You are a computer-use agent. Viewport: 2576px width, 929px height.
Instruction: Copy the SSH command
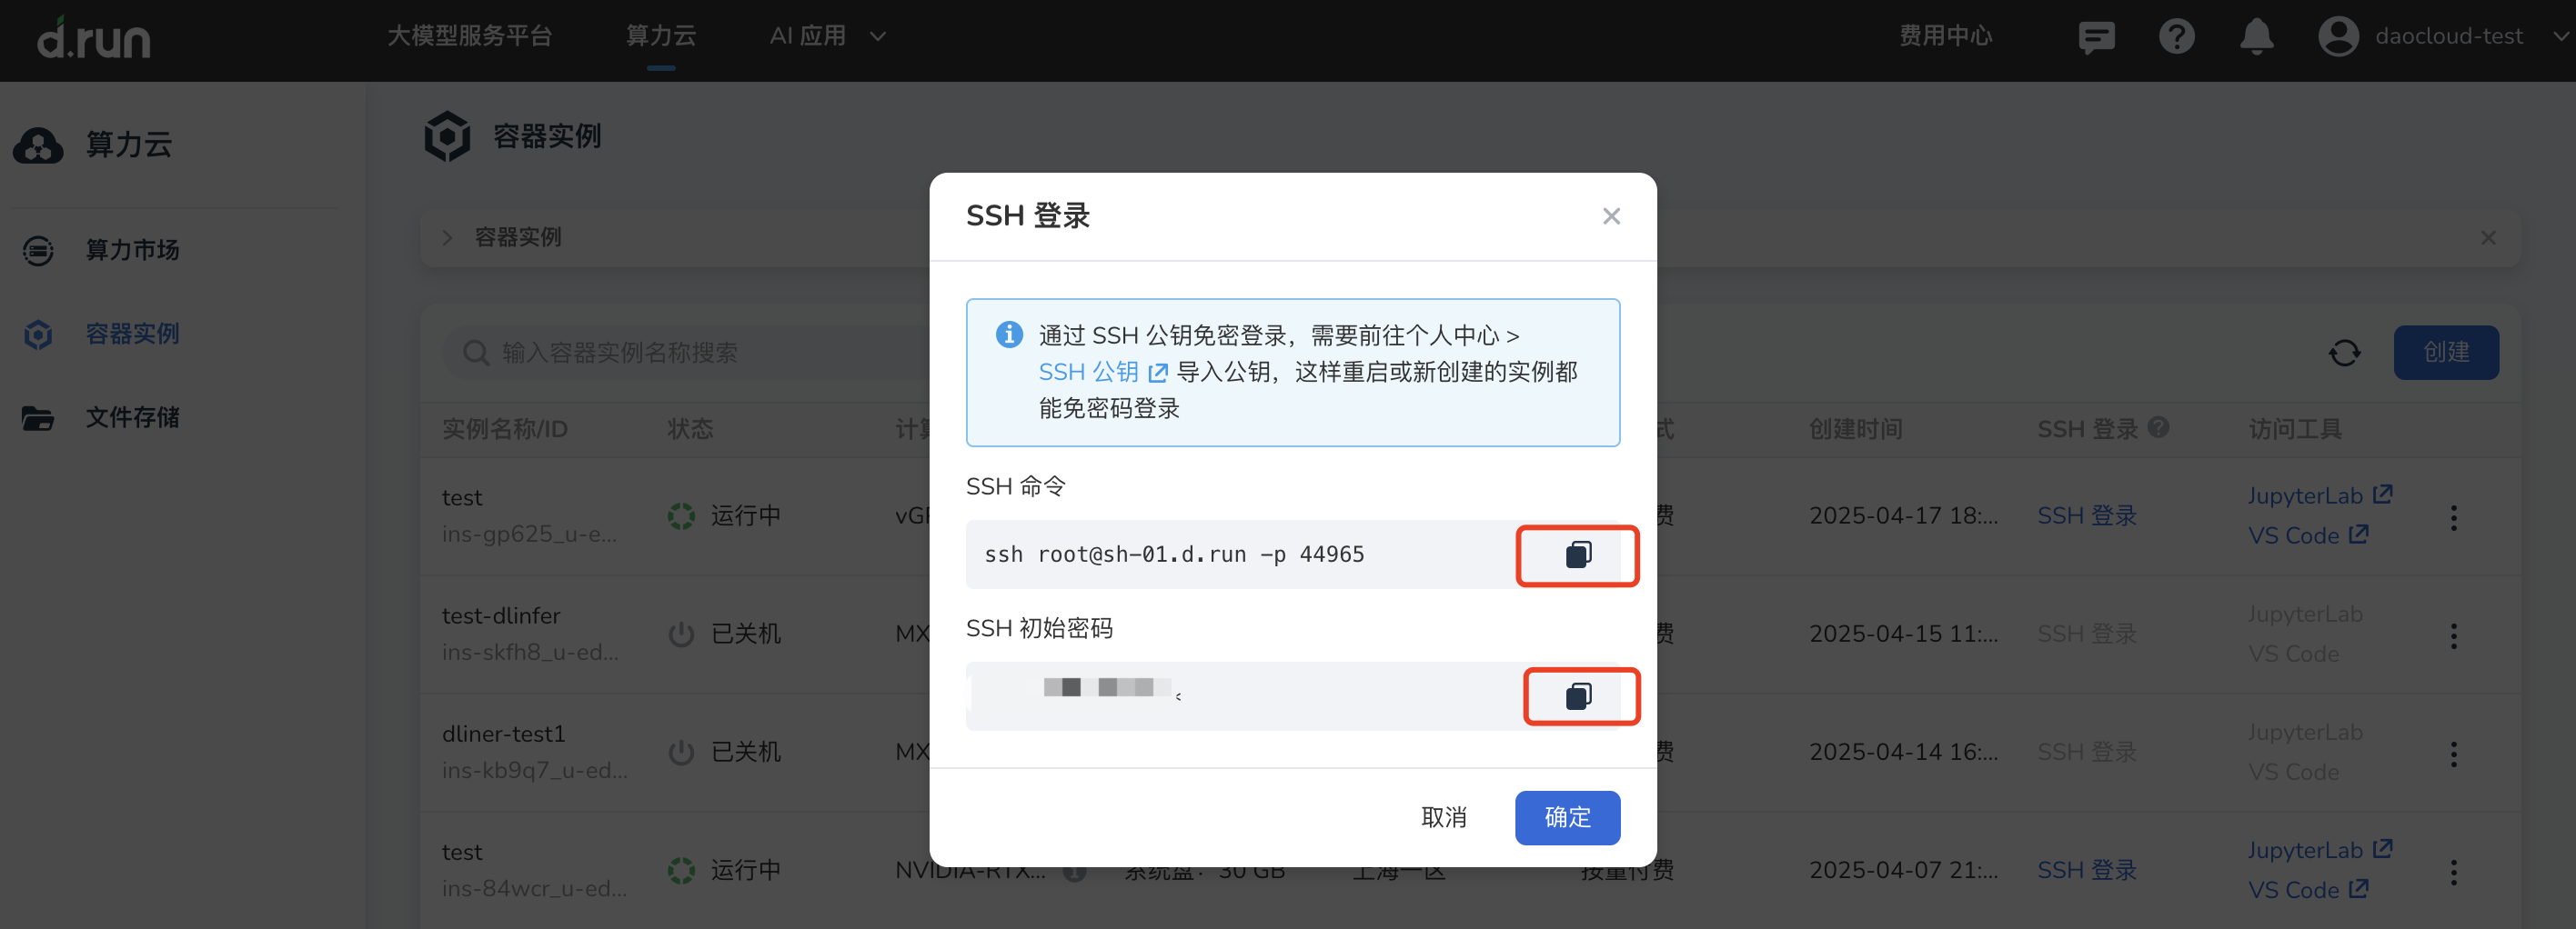pos(1578,555)
